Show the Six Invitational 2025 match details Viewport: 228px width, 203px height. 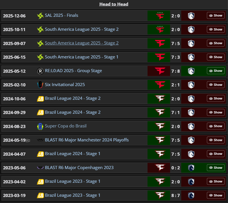[216, 85]
